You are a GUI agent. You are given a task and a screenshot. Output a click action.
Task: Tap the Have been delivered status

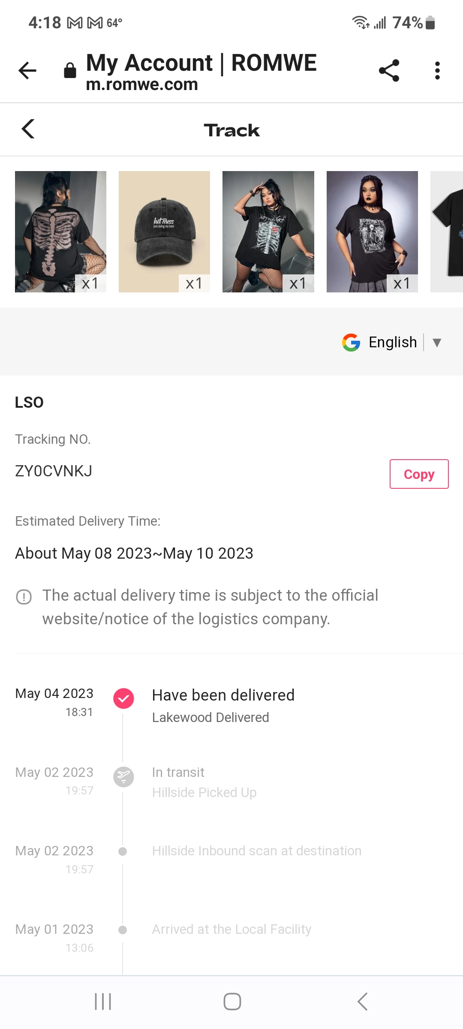(223, 695)
